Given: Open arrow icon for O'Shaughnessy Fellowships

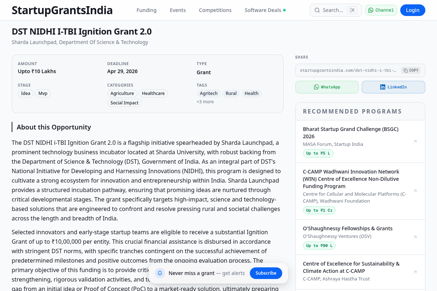Looking at the screenshot, I should [x=415, y=237].
